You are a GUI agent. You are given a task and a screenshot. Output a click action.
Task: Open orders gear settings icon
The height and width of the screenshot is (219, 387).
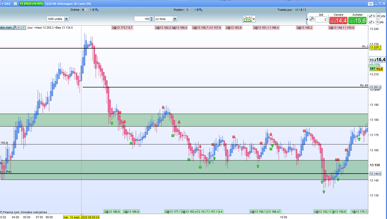(x=97, y=10)
